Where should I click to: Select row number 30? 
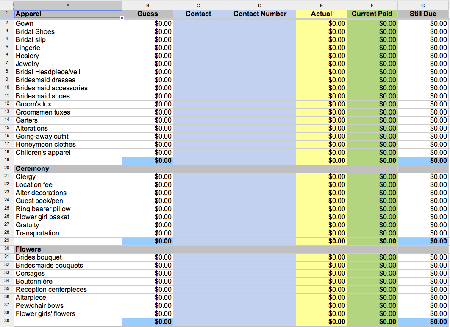pos(7,249)
